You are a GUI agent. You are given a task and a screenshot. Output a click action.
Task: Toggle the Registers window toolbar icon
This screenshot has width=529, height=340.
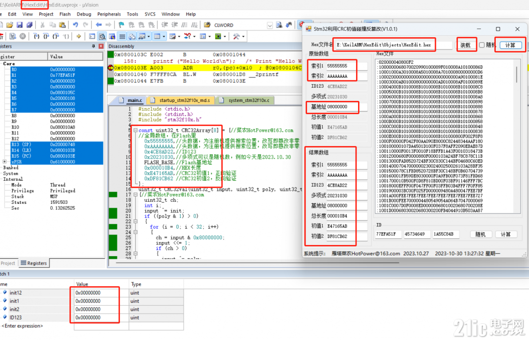[x=122, y=36]
